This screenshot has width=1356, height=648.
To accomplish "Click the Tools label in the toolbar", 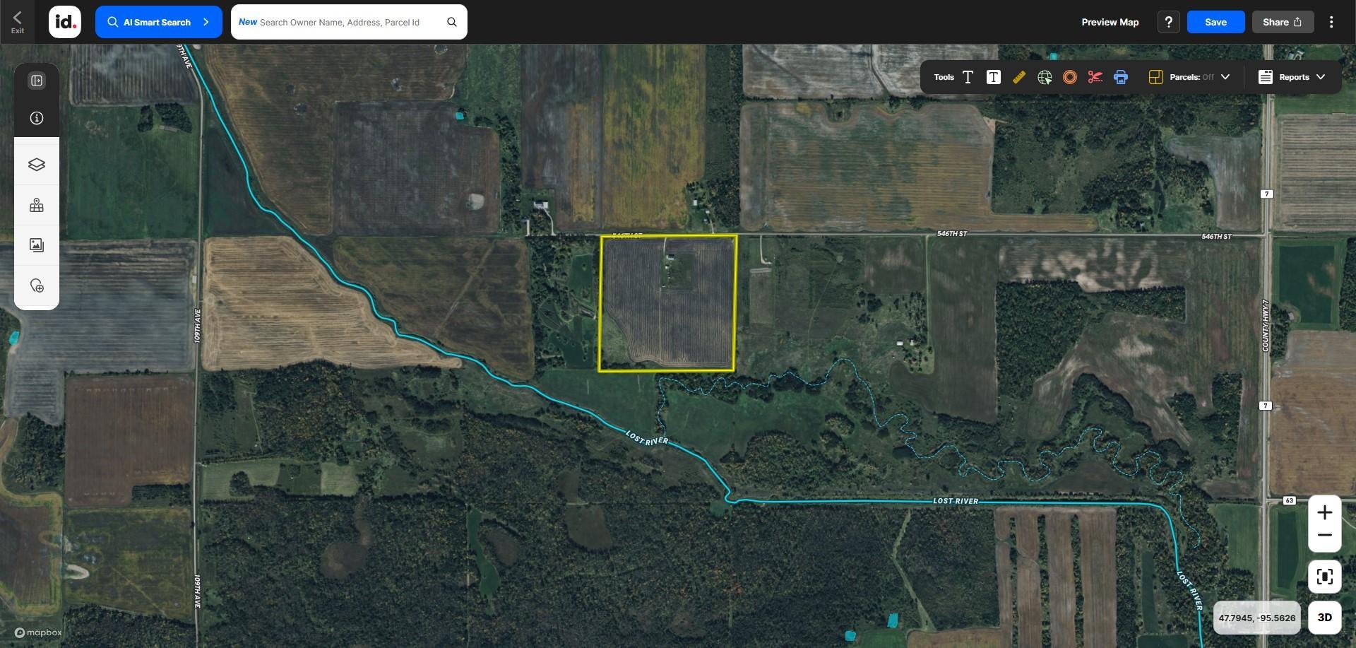I will point(944,77).
